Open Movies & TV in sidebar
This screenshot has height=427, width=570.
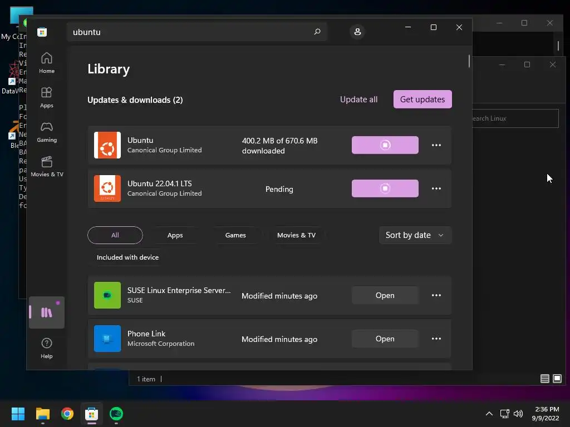(47, 166)
